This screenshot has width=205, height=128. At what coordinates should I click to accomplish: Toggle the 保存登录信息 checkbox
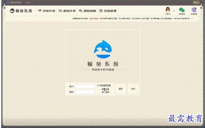coord(98,85)
